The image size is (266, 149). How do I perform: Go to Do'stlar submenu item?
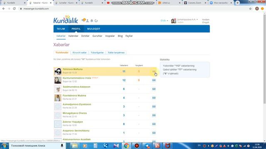(x=85, y=36)
